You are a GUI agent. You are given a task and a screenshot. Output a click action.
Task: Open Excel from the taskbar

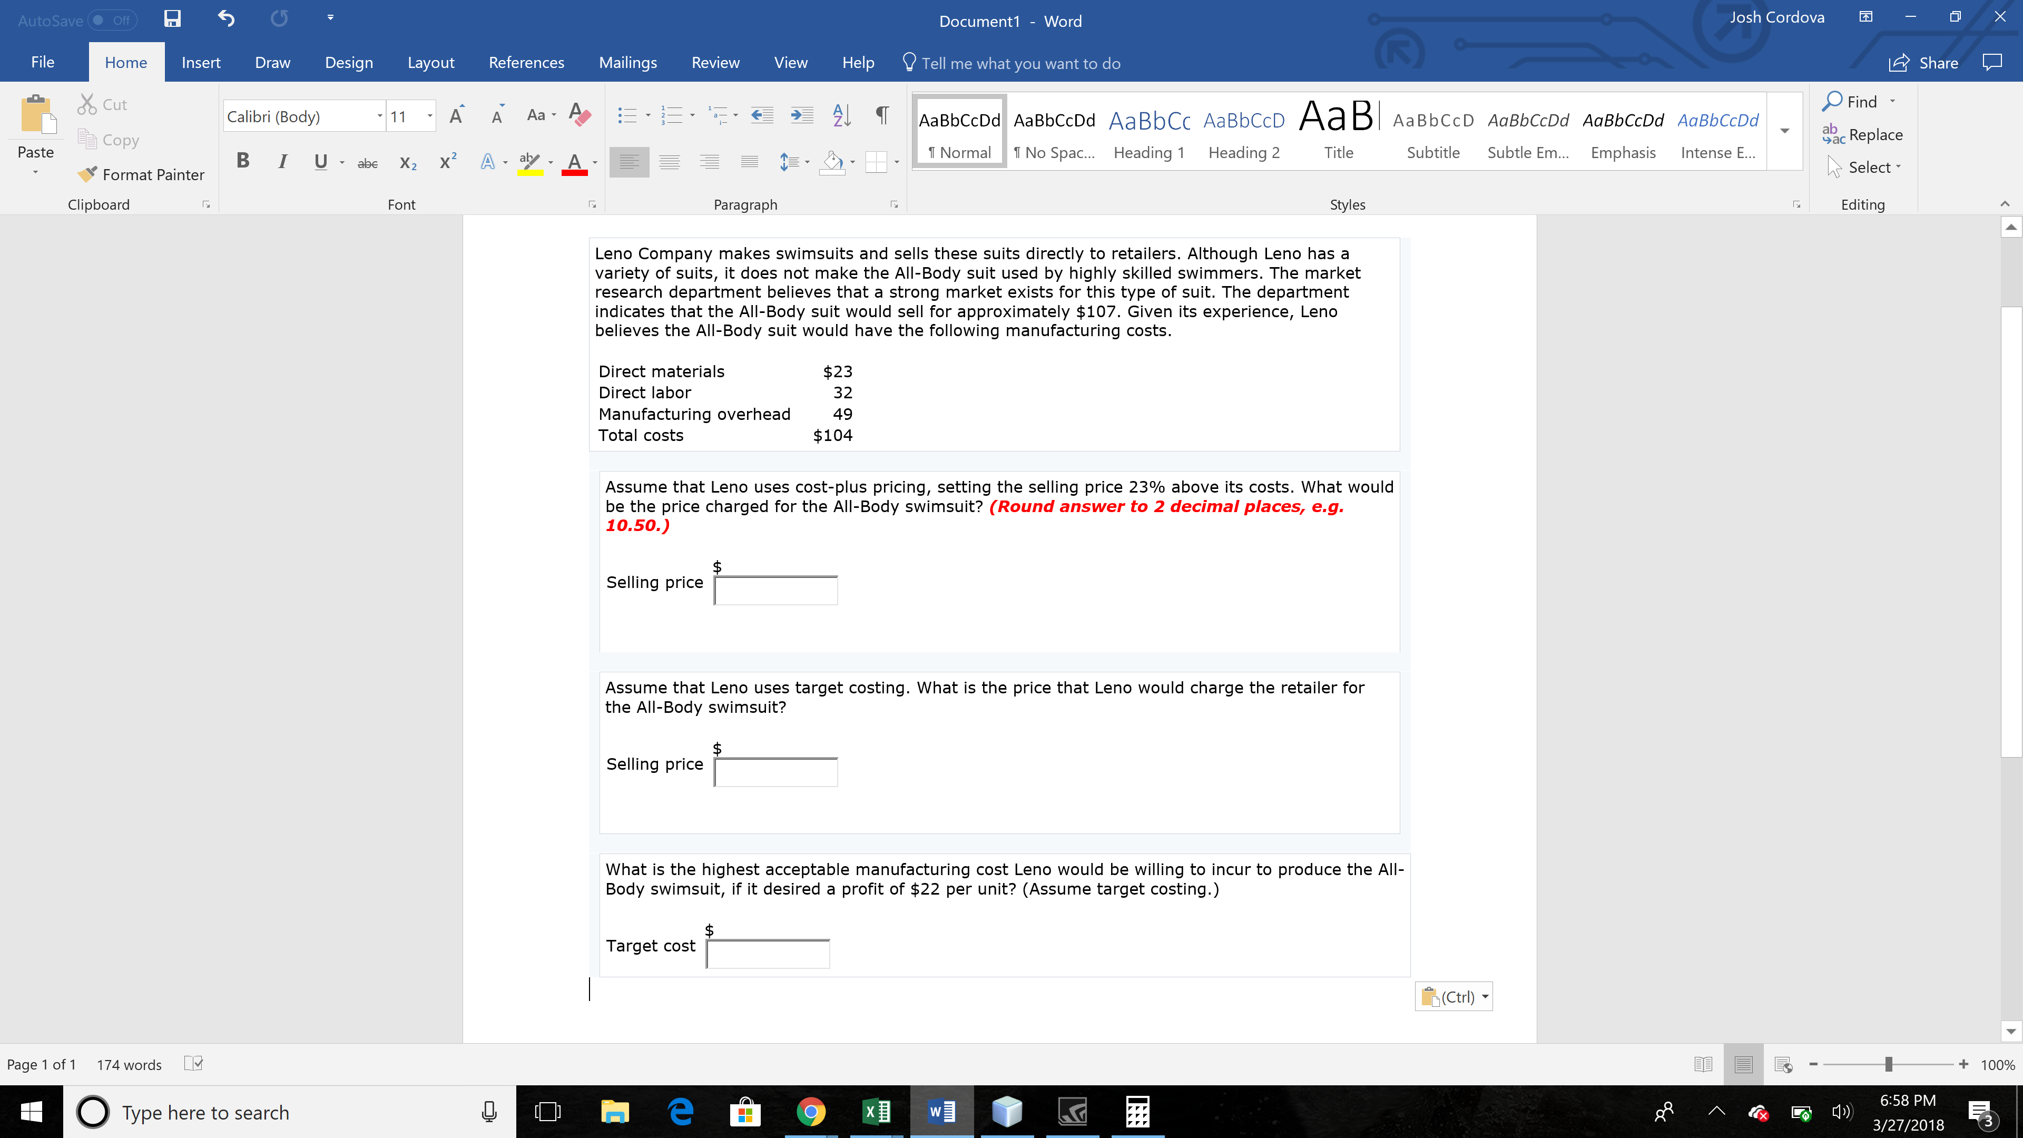point(876,1111)
